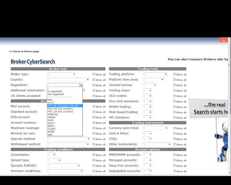Tick Show all for CFDs
Viewport: 231px width, 185px height.
[x=174, y=139]
